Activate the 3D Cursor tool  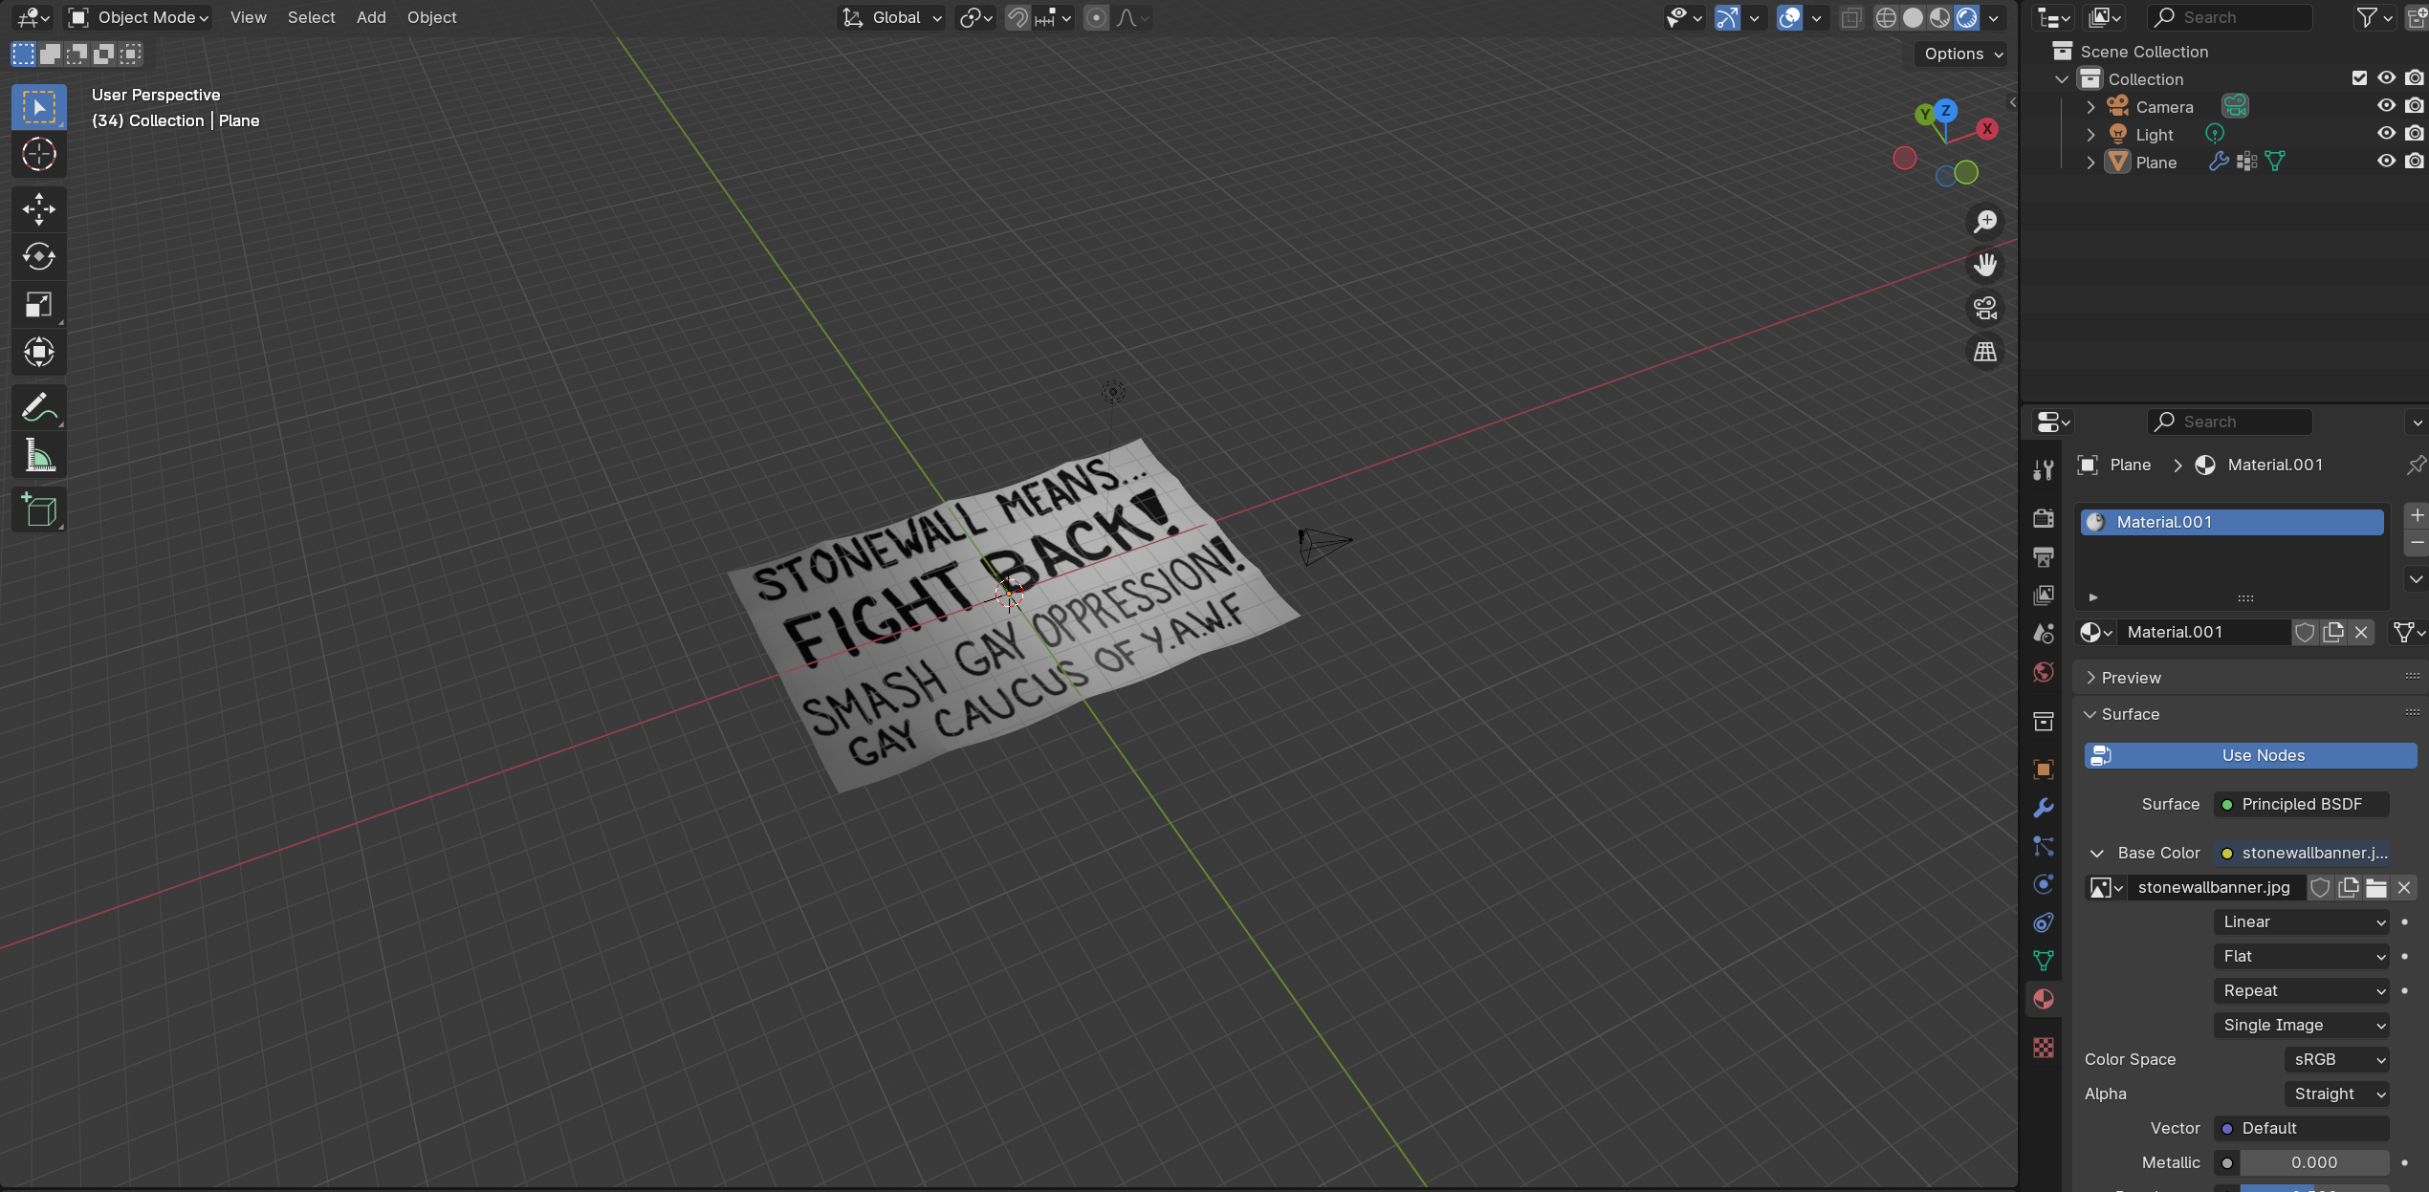click(x=39, y=154)
